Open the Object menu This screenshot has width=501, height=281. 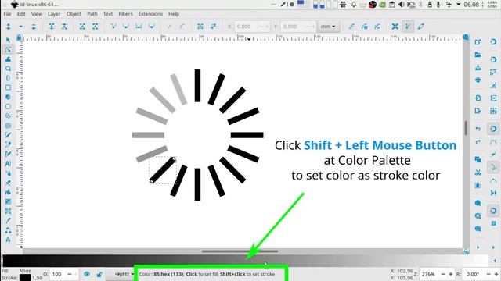[74, 14]
